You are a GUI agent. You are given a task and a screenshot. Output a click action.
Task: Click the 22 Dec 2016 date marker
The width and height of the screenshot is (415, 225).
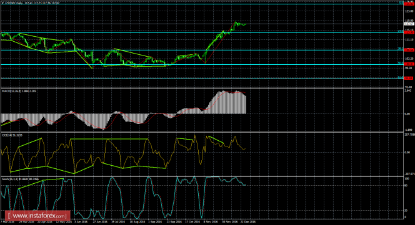247,222
